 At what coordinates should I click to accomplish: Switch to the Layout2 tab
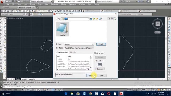tap(31, 79)
